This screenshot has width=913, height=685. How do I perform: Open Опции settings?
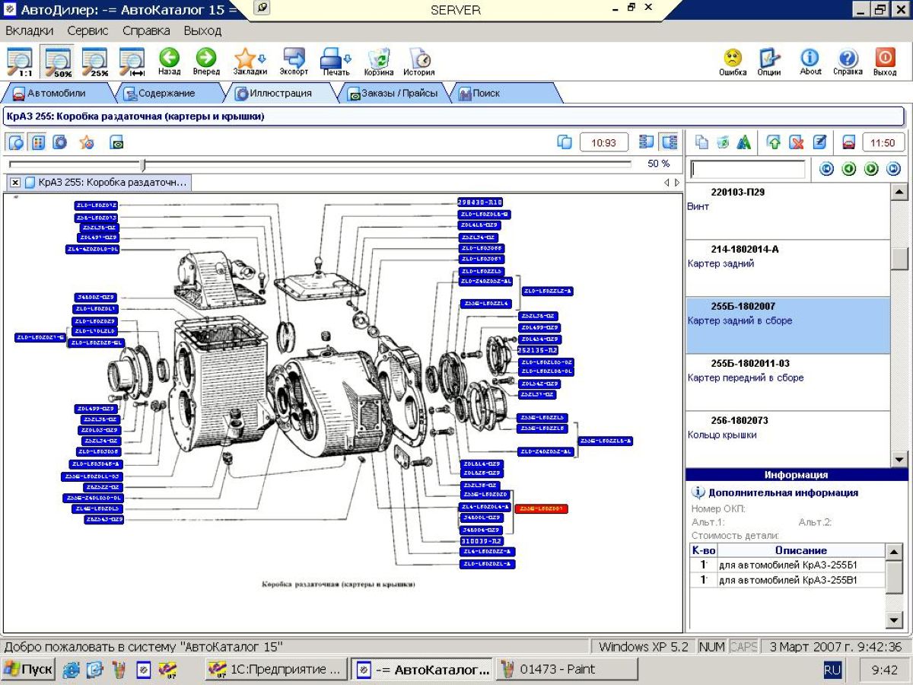tap(769, 62)
